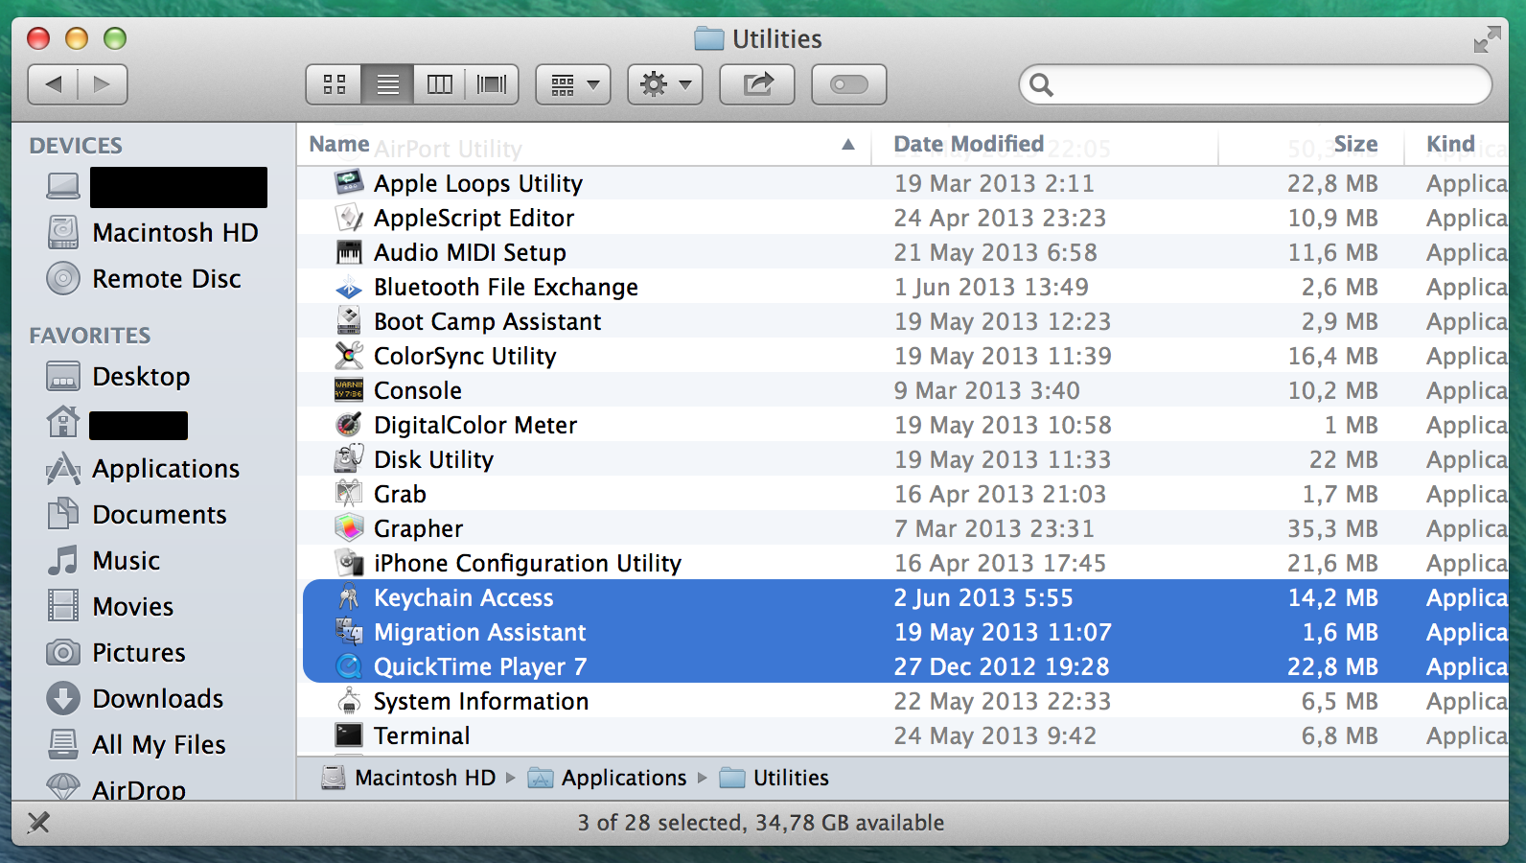
Task: Select the iPhone Configuration Utility icon
Action: [x=349, y=562]
